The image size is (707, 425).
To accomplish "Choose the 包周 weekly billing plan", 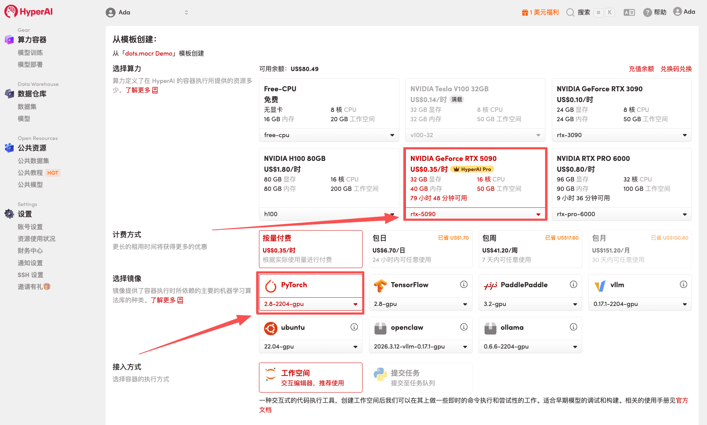I will [x=530, y=249].
